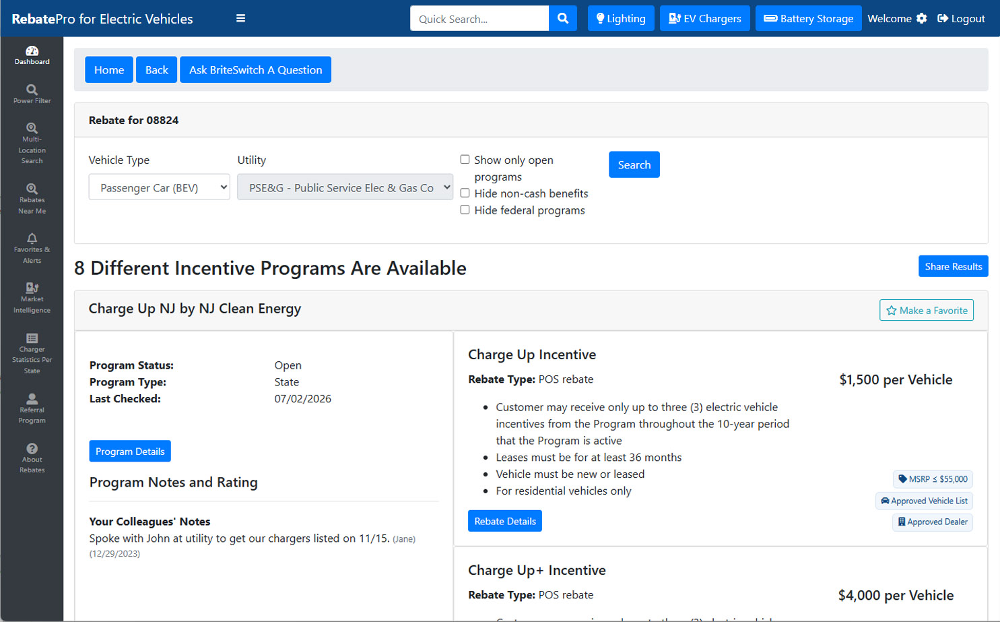This screenshot has height=622, width=1000.
Task: Check Hide federal programs
Action: (x=465, y=210)
